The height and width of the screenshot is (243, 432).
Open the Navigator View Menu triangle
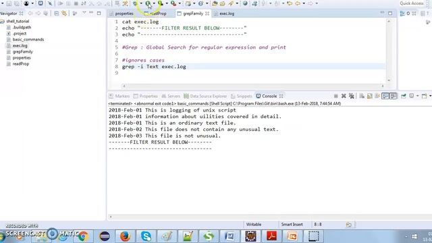[84, 13]
